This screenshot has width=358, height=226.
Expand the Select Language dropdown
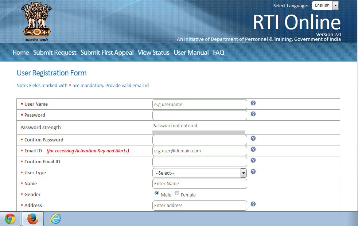(x=335, y=5)
